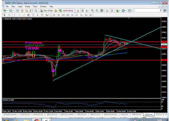Open the Tools menu
The image size is (169, 121).
click(35, 6)
